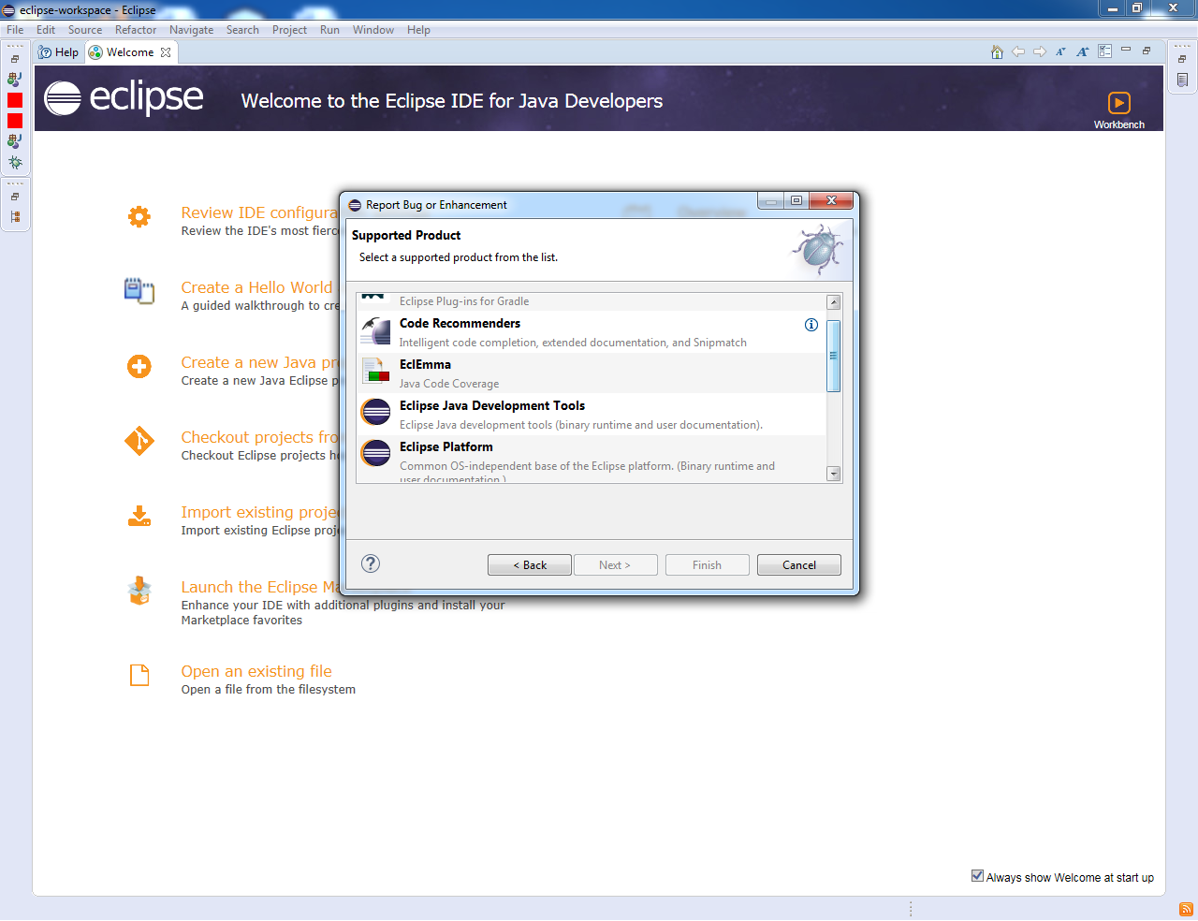This screenshot has width=1198, height=921.
Task: Click the green bug icon in left trim
Action: (x=15, y=163)
